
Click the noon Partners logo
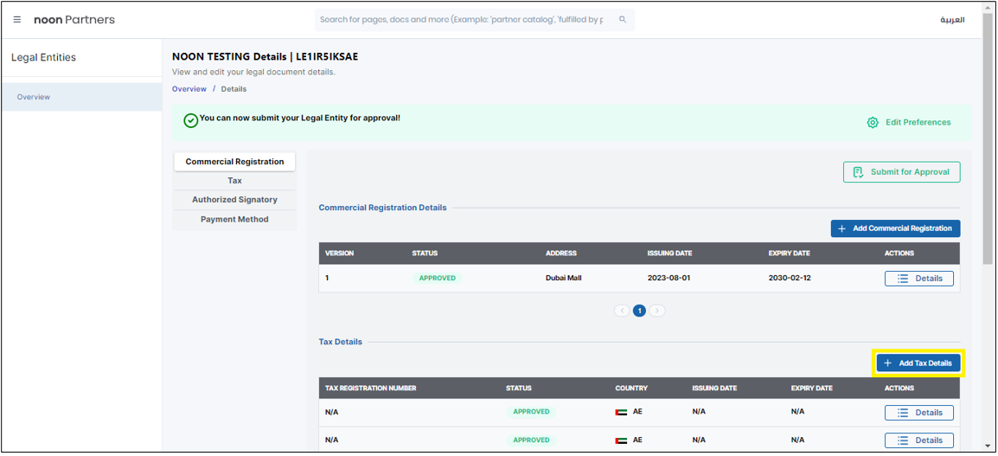pyautogui.click(x=74, y=19)
